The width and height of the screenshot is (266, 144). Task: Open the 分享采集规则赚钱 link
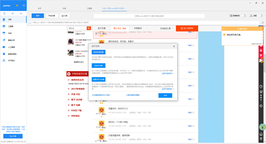coord(133,95)
